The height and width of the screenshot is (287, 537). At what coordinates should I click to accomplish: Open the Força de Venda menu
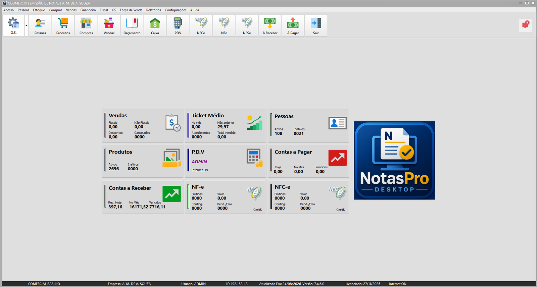coord(131,10)
